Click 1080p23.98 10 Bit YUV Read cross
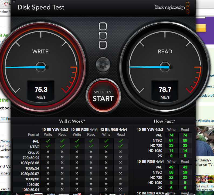Image resolution: width=214 pixels, height=195 pixels. coord(62,162)
